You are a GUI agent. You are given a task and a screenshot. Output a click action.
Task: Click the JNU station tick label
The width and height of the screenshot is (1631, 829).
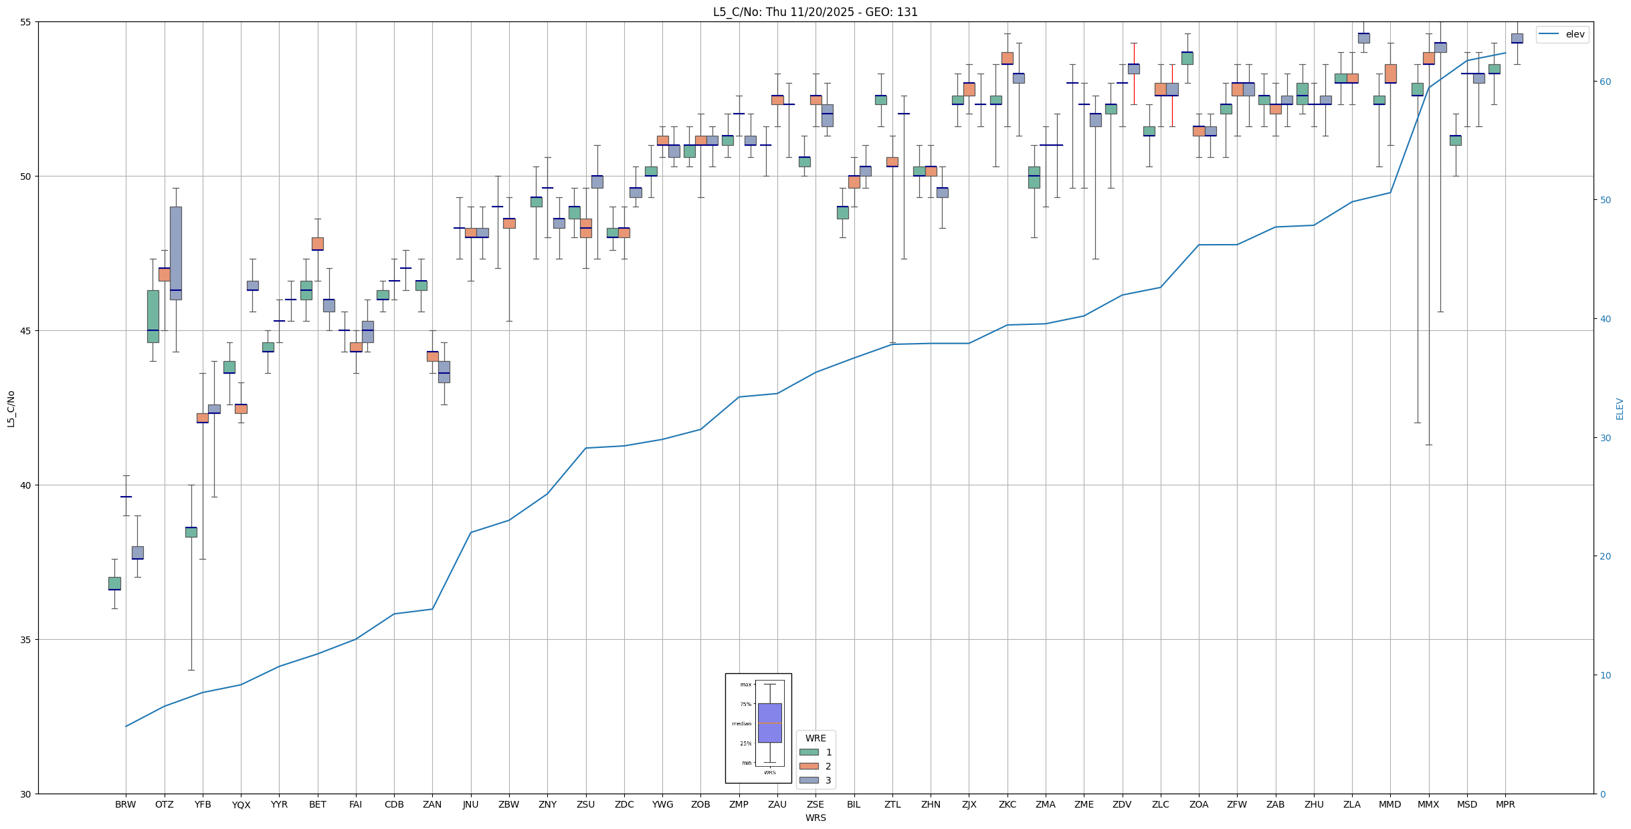(x=470, y=804)
